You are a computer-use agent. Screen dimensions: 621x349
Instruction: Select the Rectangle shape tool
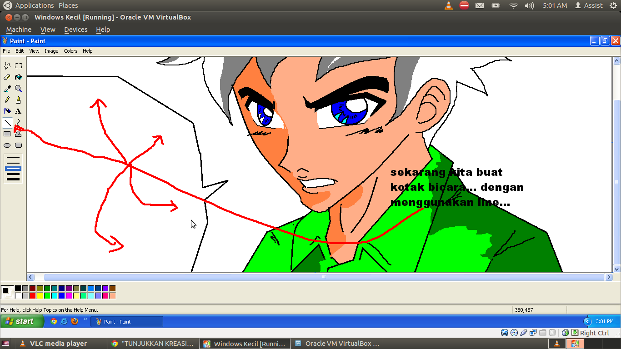7,134
